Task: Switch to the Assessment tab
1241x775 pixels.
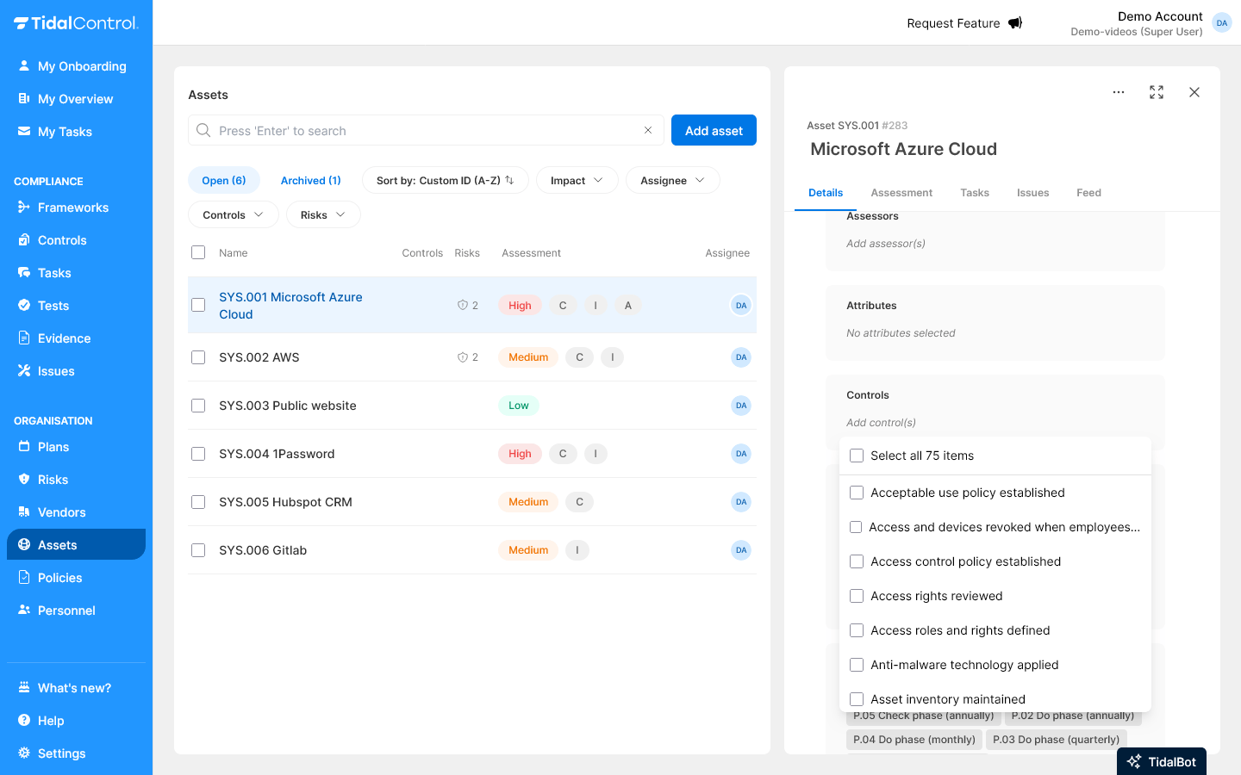Action: point(901,193)
